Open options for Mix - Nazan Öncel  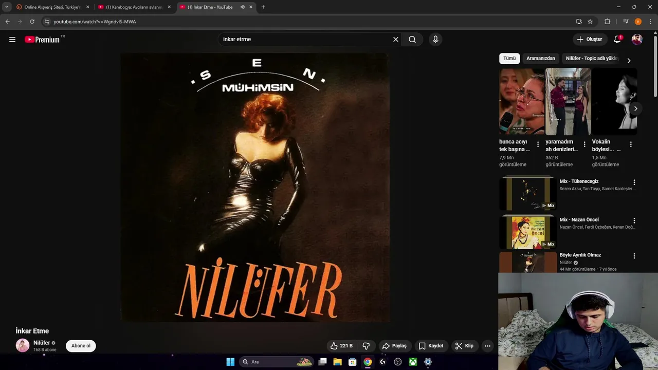[x=634, y=220]
